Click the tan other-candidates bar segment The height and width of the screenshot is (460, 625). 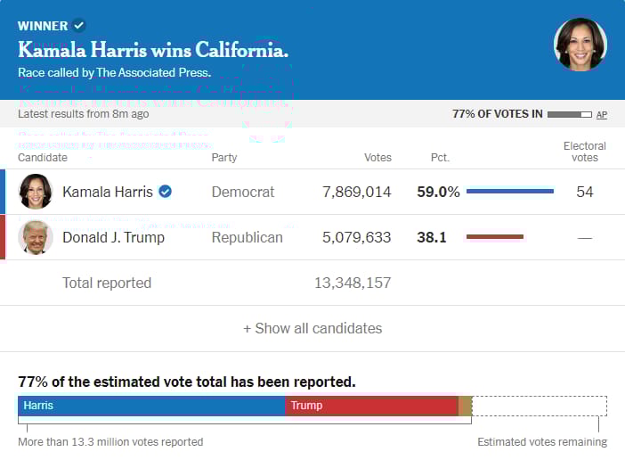(465, 406)
